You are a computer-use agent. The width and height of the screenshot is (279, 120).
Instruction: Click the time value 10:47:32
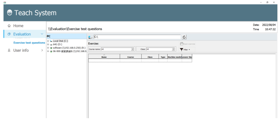pyautogui.click(x=270, y=29)
